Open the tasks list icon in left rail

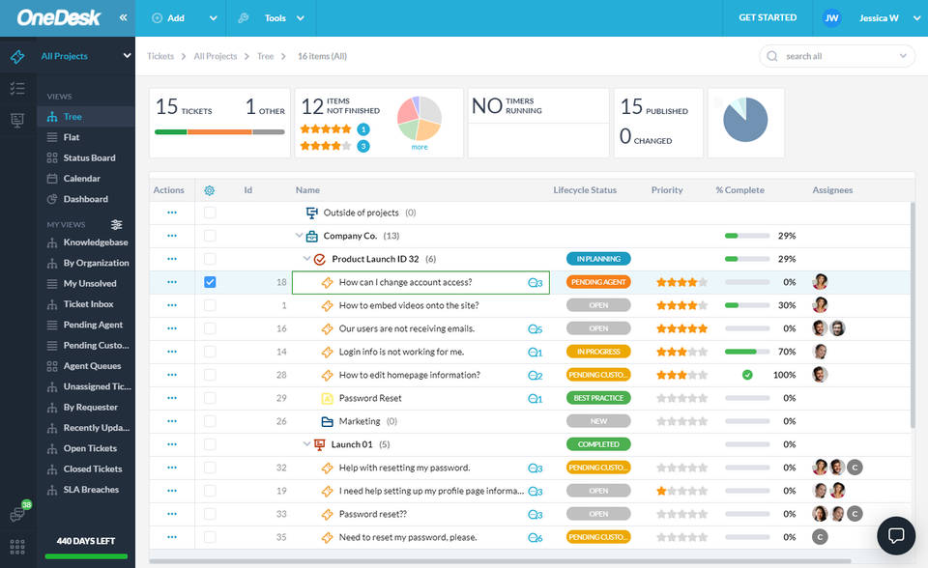(x=17, y=89)
